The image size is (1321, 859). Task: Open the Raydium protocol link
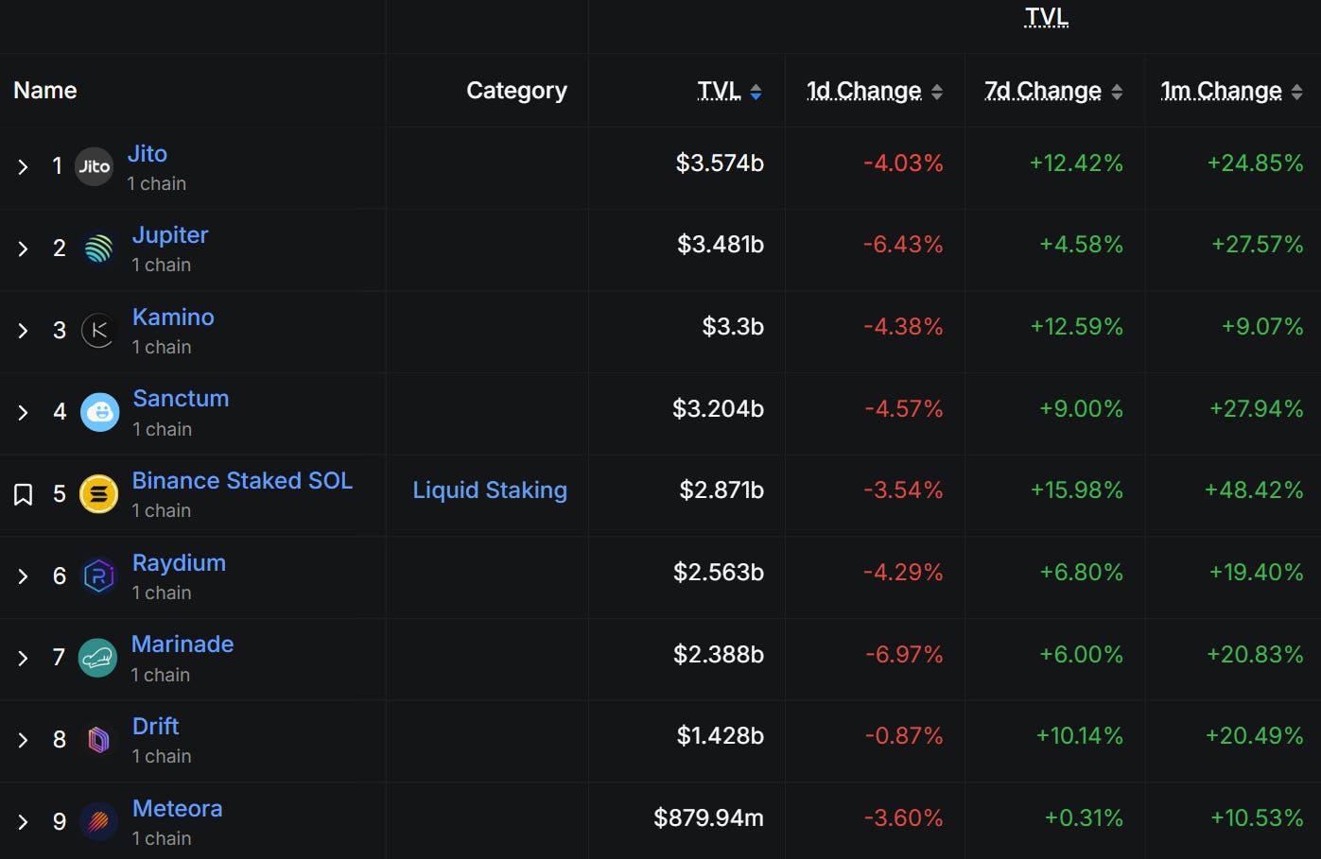tap(179, 562)
